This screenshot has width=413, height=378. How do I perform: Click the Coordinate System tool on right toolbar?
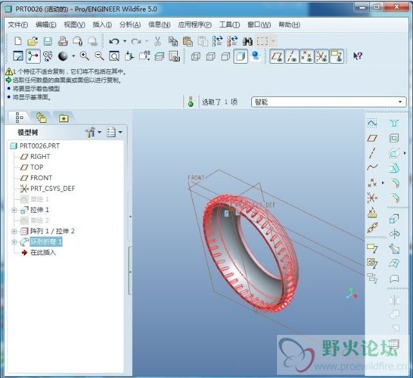(x=372, y=197)
